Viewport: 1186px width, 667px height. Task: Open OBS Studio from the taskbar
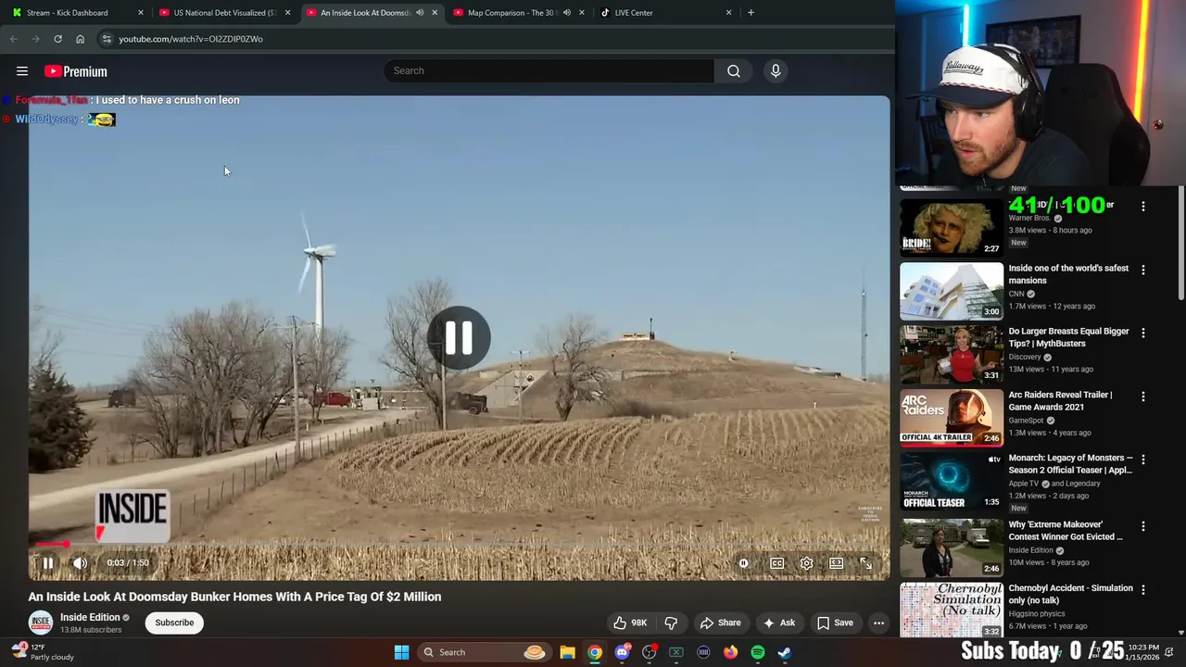[650, 652]
